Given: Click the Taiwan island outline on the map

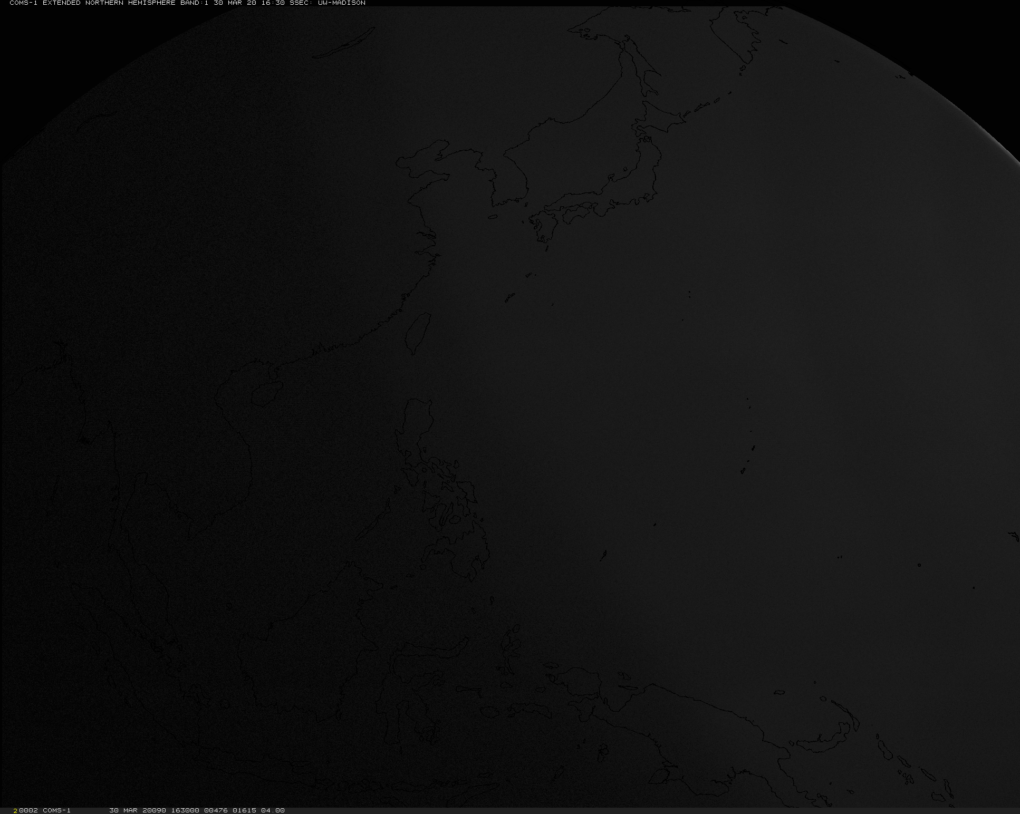Looking at the screenshot, I should click(x=419, y=334).
